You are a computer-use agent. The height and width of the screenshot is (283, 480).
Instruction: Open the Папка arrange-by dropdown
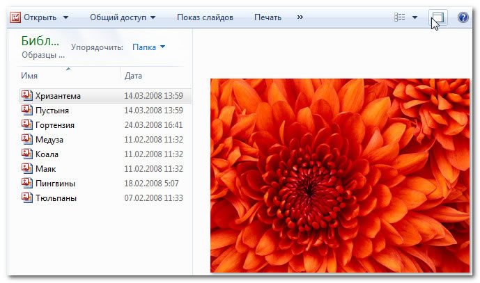[x=149, y=47]
